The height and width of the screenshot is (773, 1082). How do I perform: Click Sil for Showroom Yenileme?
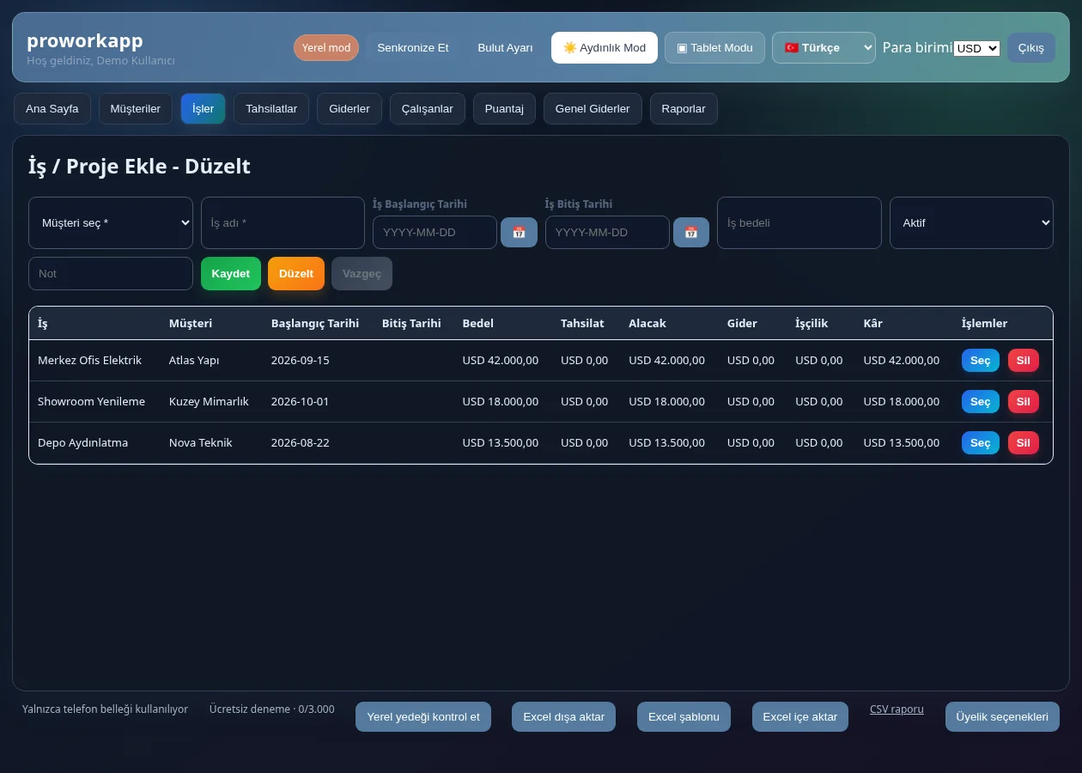1024,401
